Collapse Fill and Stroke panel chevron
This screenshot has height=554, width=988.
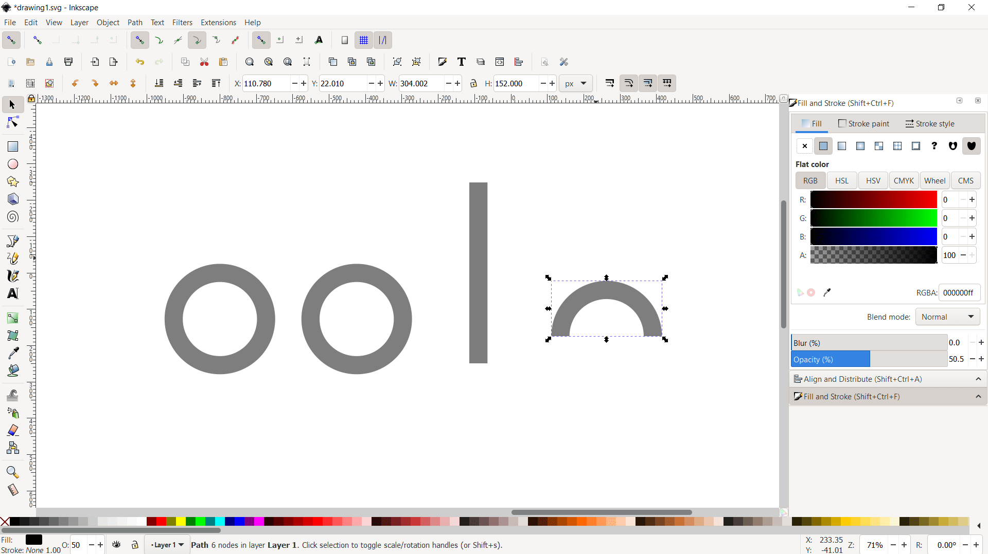coord(978,397)
